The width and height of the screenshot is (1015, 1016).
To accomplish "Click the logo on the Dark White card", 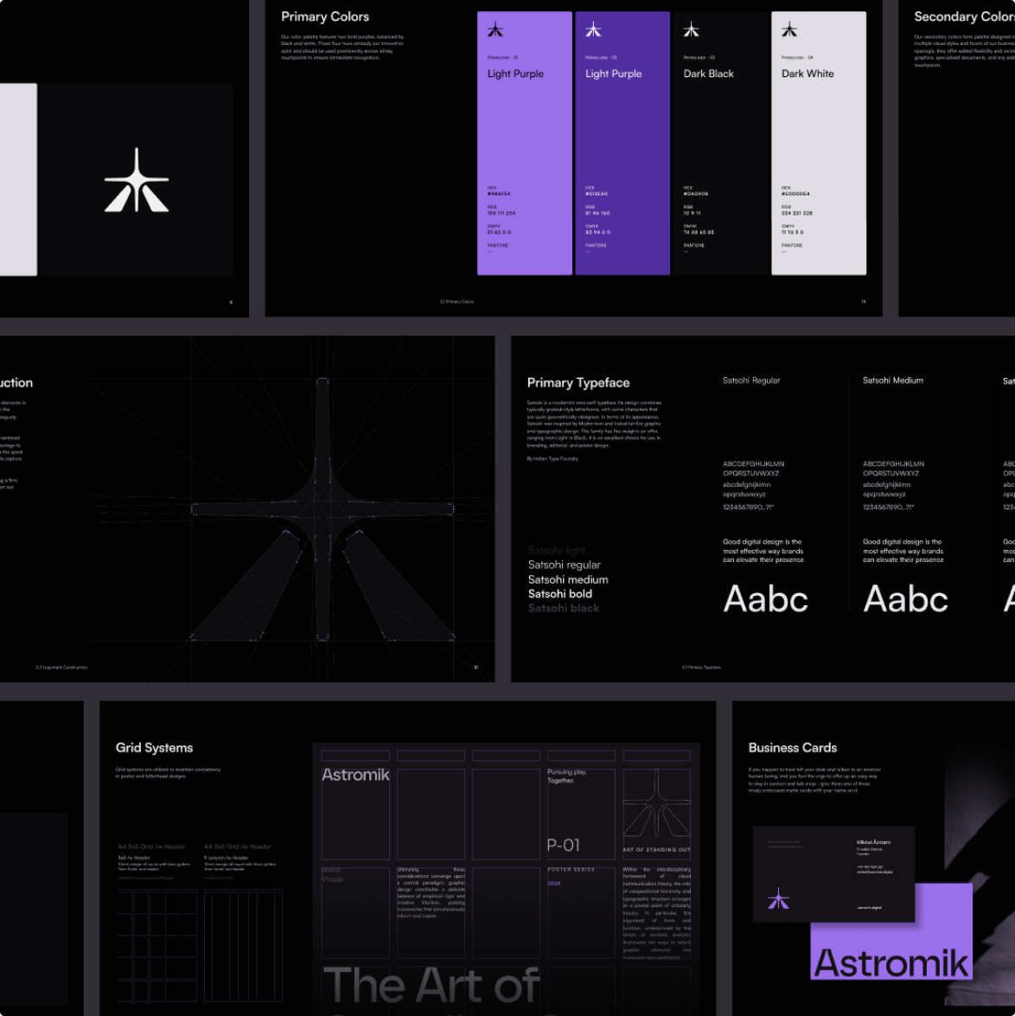I will click(789, 29).
